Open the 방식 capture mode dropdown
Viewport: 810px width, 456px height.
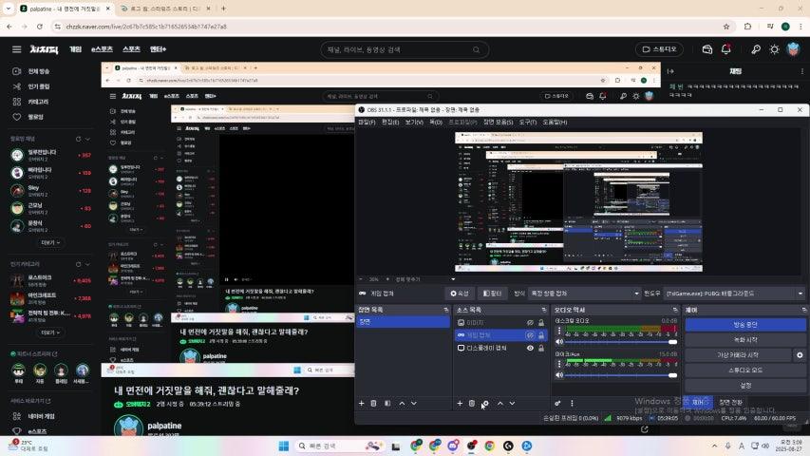coord(584,294)
